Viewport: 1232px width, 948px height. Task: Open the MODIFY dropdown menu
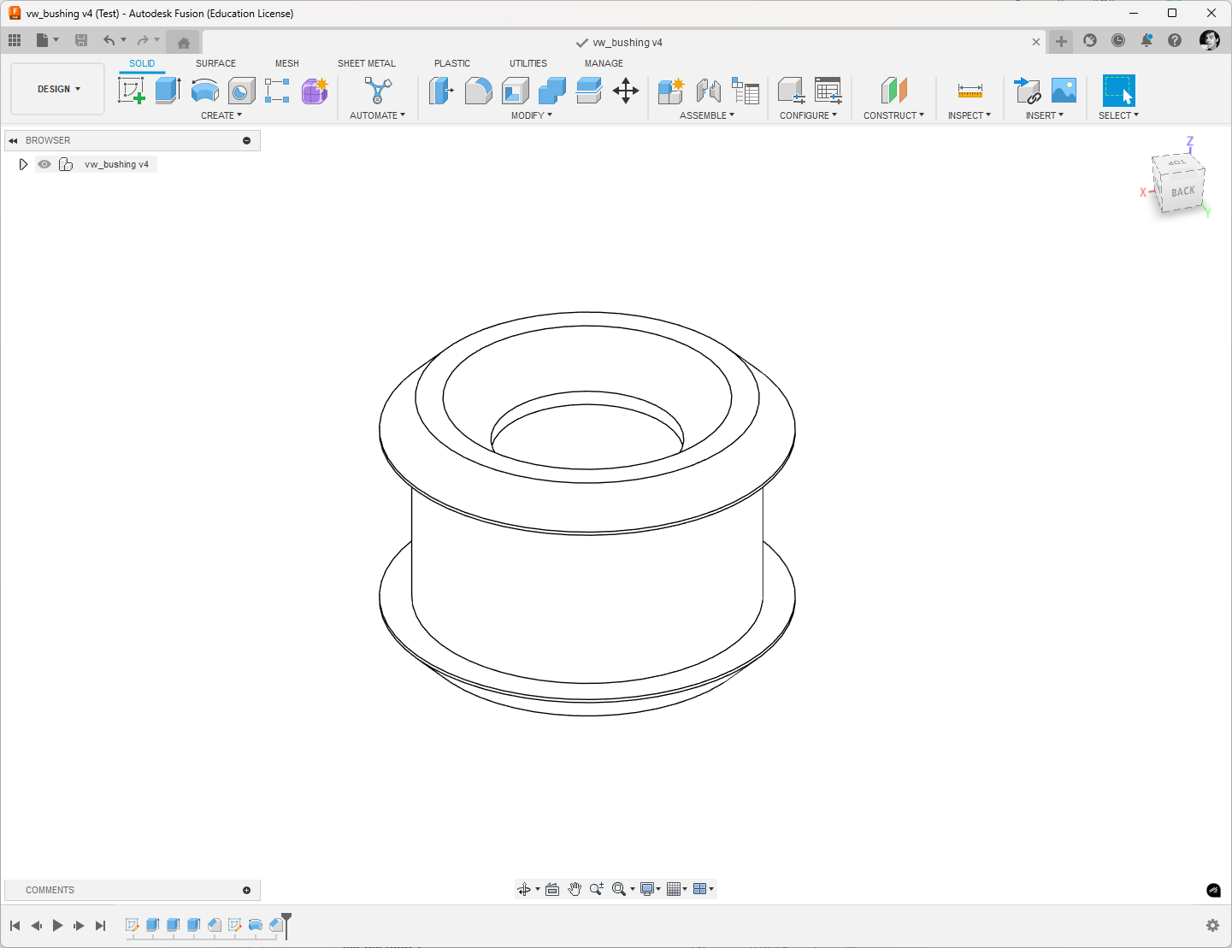(x=532, y=115)
